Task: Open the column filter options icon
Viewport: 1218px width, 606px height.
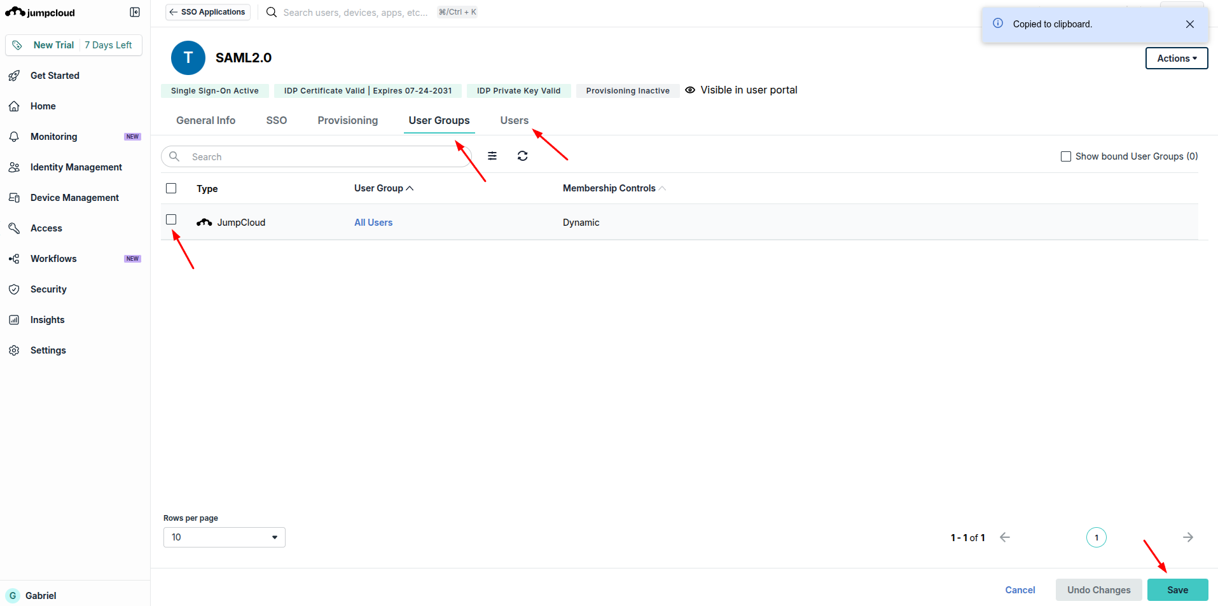Action: click(492, 156)
